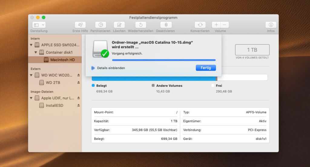Eject the InstallESD volume
This screenshot has height=167, width=310.
(78, 106)
